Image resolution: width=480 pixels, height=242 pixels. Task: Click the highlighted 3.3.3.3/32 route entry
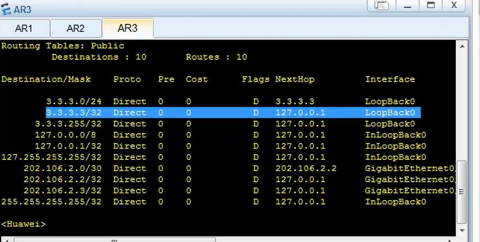tap(233, 113)
